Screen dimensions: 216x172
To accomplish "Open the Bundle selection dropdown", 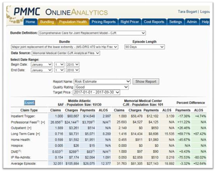I will pos(65,47).
